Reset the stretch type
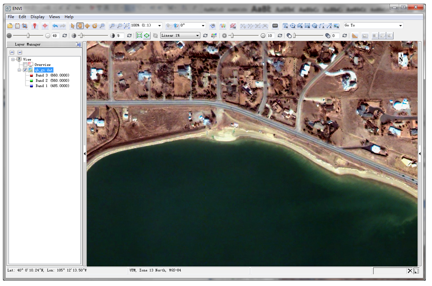This screenshot has width=432, height=286. tap(205, 36)
